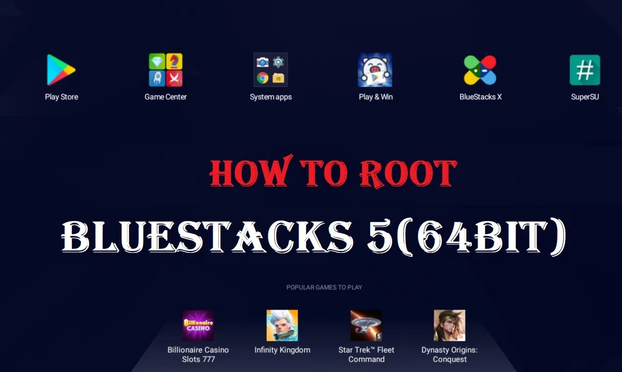622x372 pixels.
Task: Open BlueStacks X
Action: coord(480,69)
